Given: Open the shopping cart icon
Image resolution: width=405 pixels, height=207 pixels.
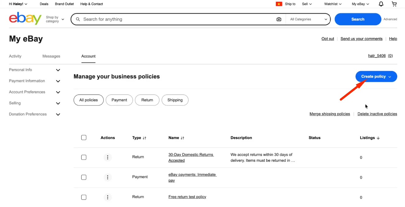Looking at the screenshot, I should (x=394, y=4).
